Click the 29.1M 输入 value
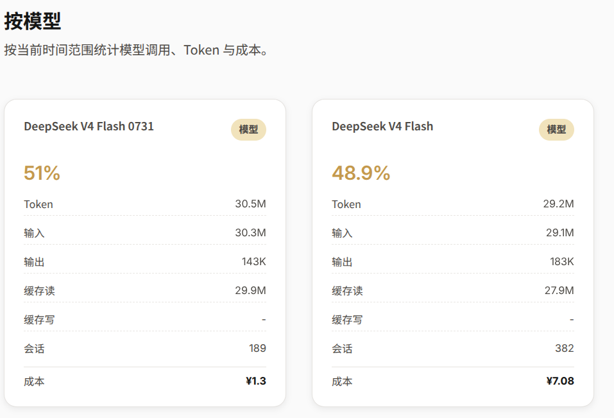This screenshot has width=614, height=418. pos(560,232)
